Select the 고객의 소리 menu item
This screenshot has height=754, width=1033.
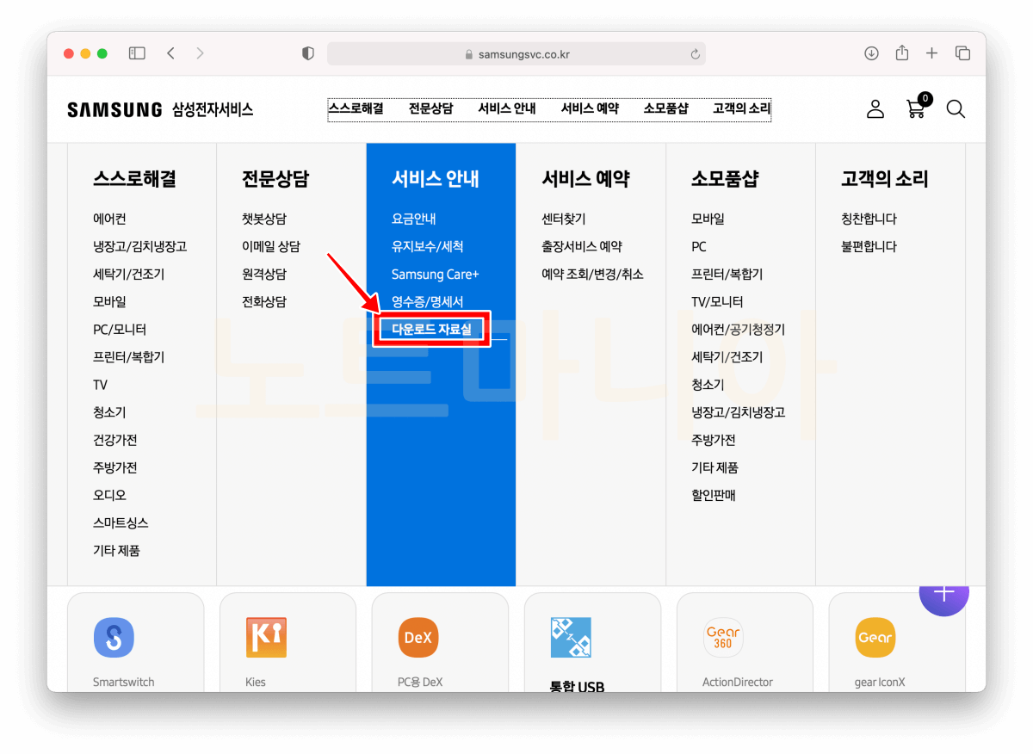tap(740, 109)
